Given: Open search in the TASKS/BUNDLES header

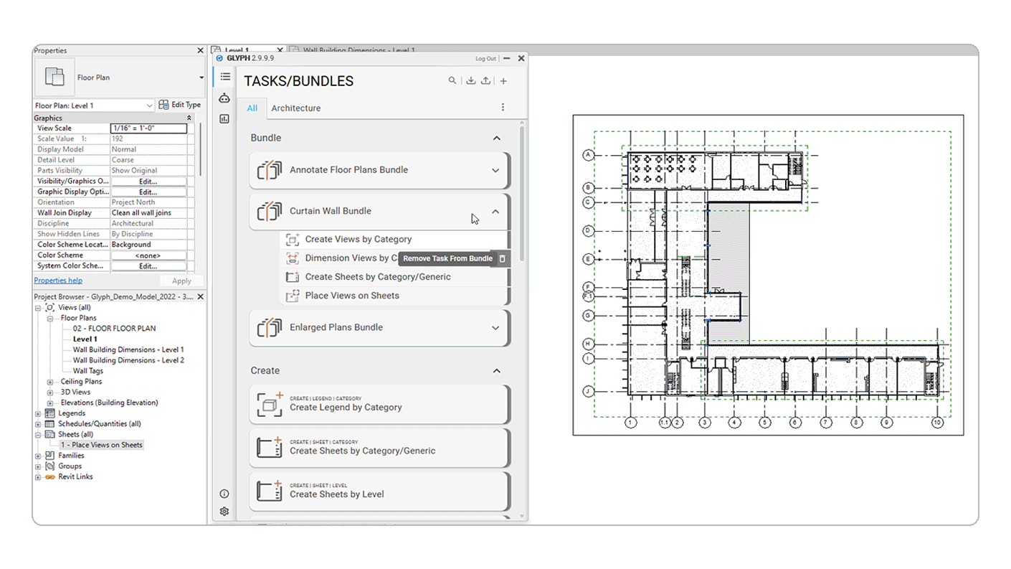Looking at the screenshot, I should [452, 80].
